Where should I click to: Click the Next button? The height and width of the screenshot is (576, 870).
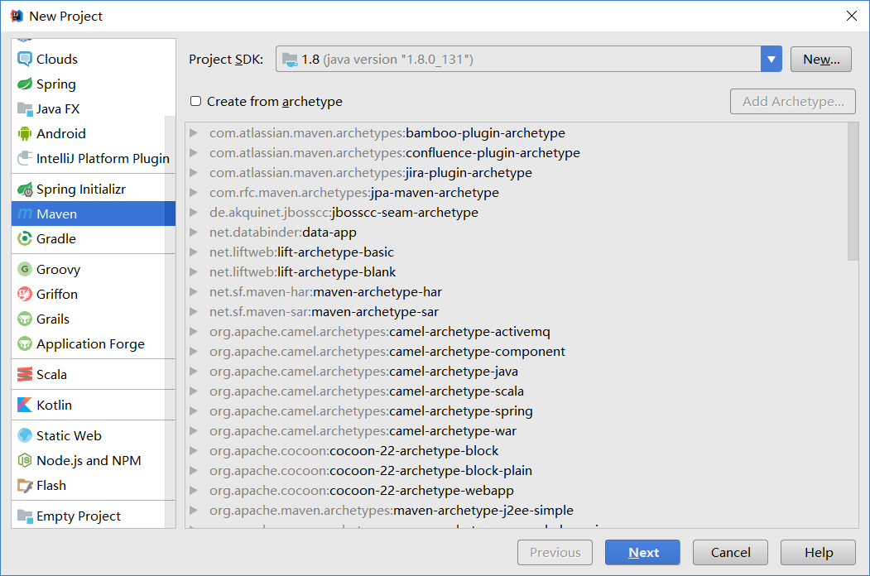pyautogui.click(x=642, y=552)
